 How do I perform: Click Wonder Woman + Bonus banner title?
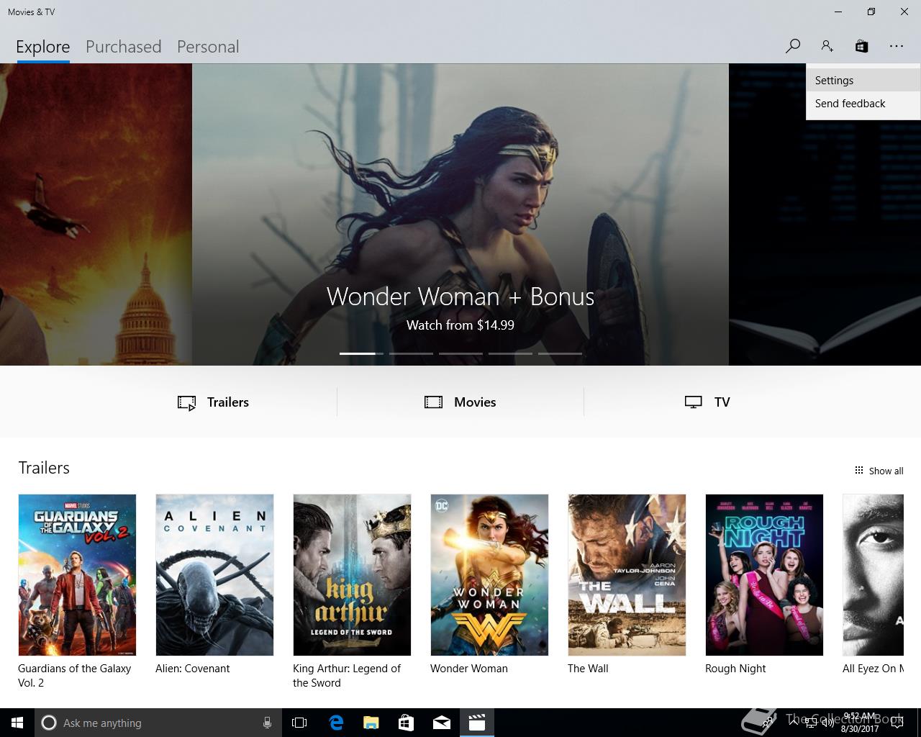tap(460, 297)
